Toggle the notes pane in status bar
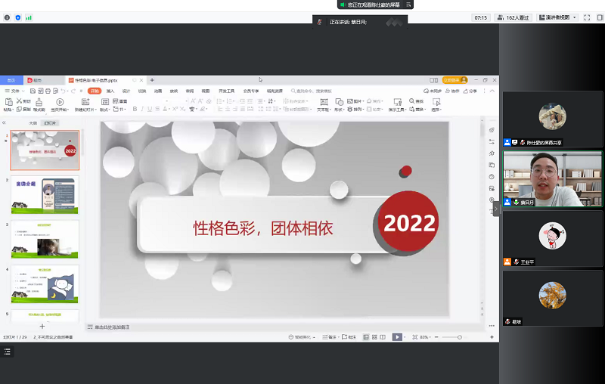Image resolution: width=605 pixels, height=384 pixels. (x=329, y=337)
